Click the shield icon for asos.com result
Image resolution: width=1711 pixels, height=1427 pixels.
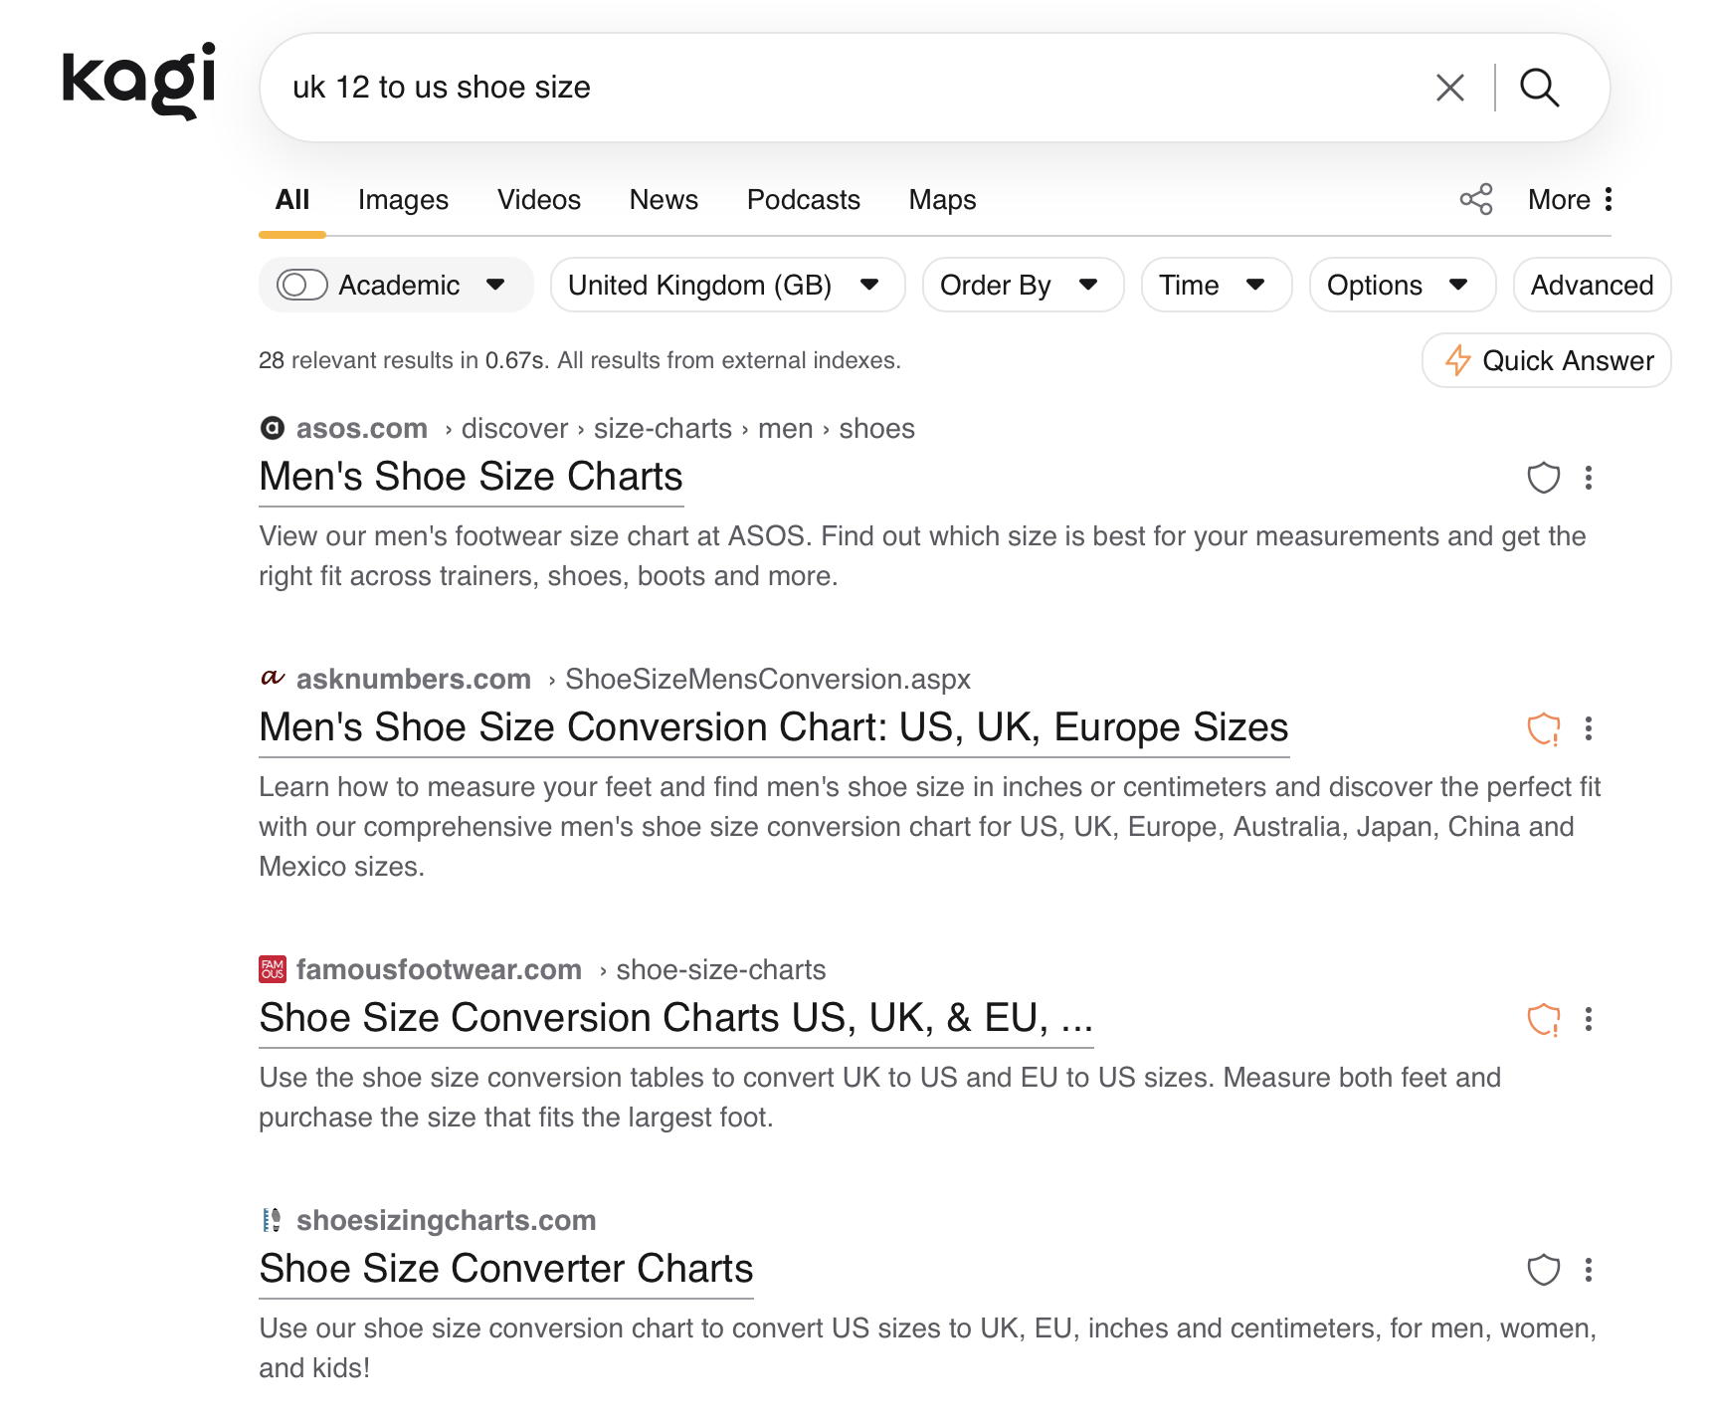(x=1543, y=478)
